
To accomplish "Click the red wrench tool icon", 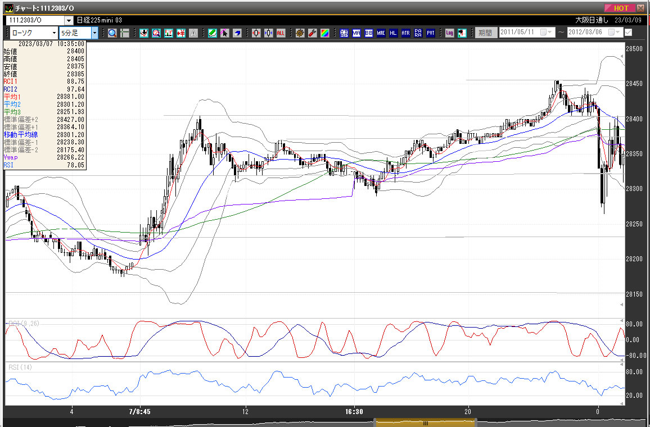I will click(313, 33).
